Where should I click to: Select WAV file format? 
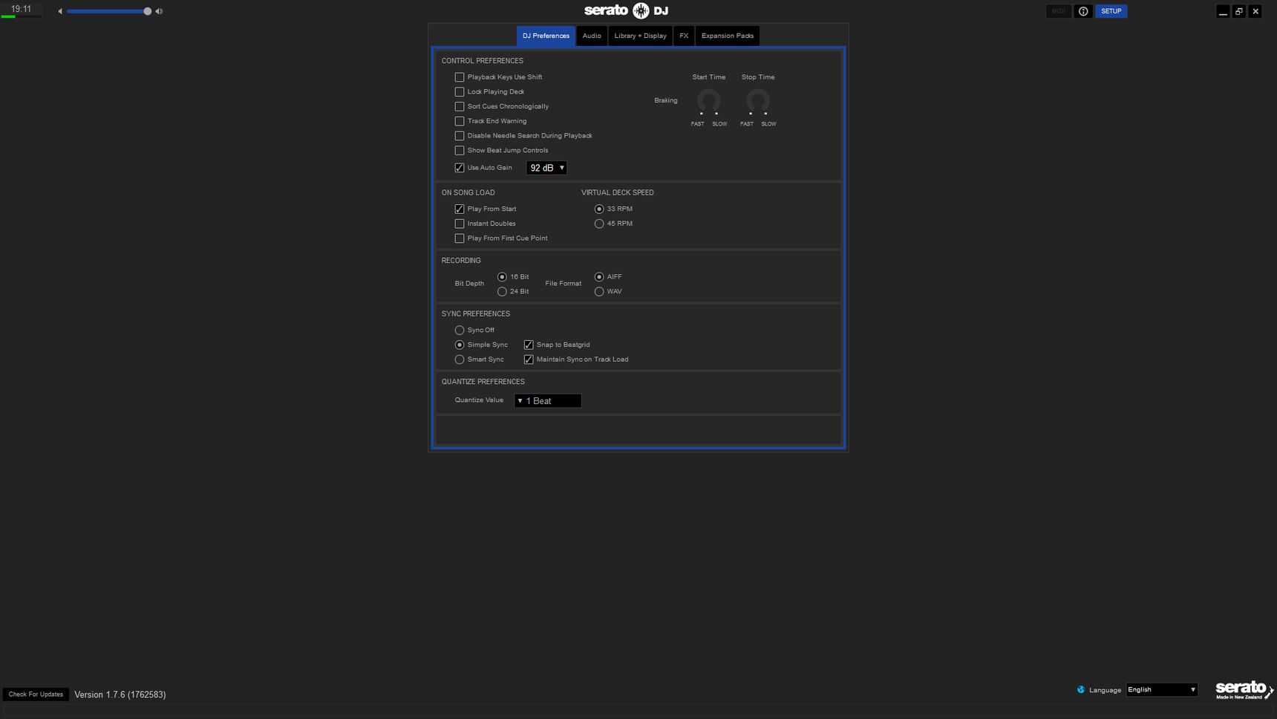tap(599, 292)
